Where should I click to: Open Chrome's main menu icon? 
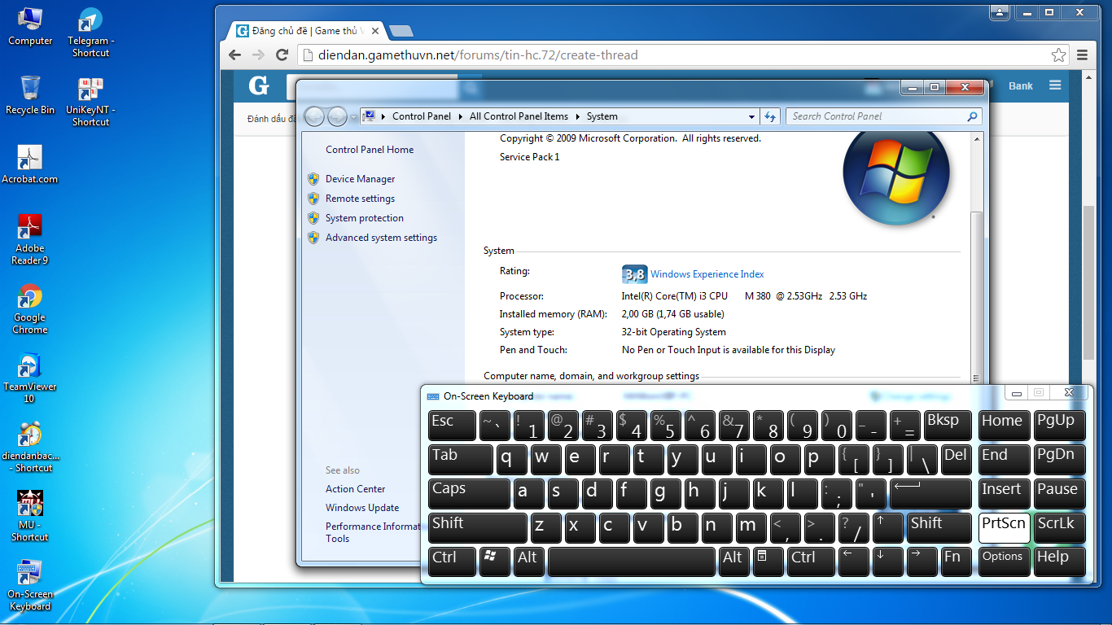[1082, 55]
